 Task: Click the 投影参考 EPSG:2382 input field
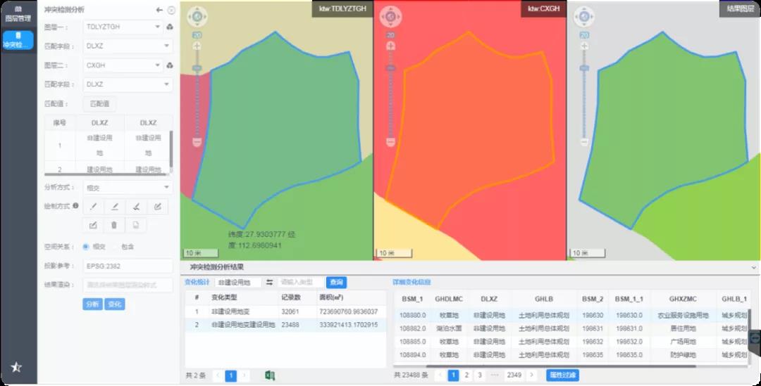coord(128,266)
